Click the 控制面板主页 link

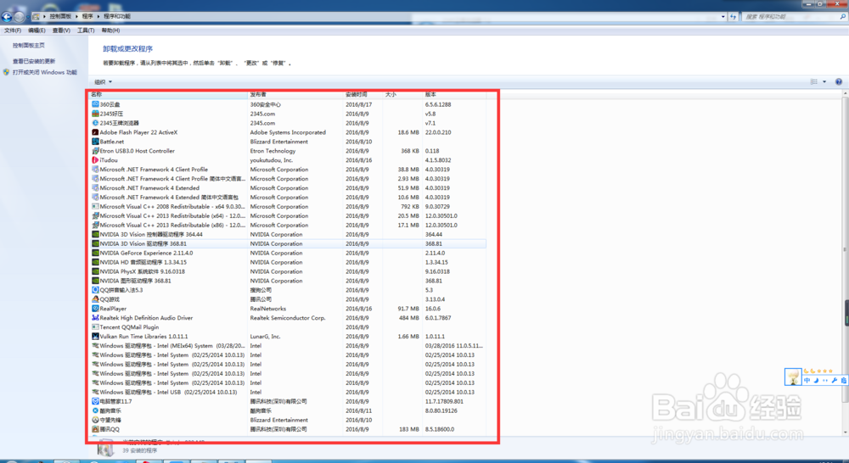(x=29, y=46)
